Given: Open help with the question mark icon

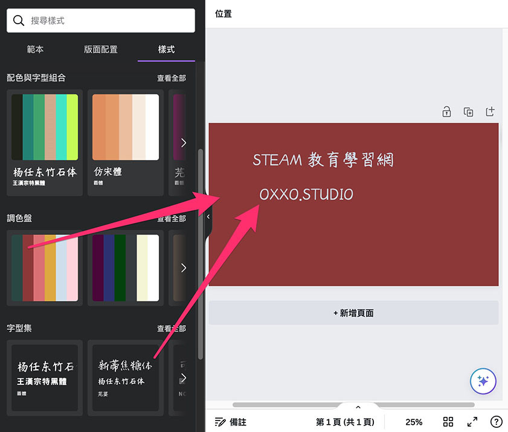Looking at the screenshot, I should tap(496, 422).
